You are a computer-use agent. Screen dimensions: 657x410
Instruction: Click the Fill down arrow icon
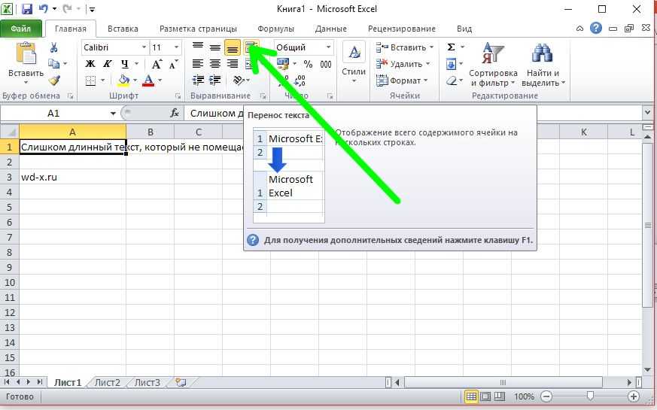pos(452,64)
